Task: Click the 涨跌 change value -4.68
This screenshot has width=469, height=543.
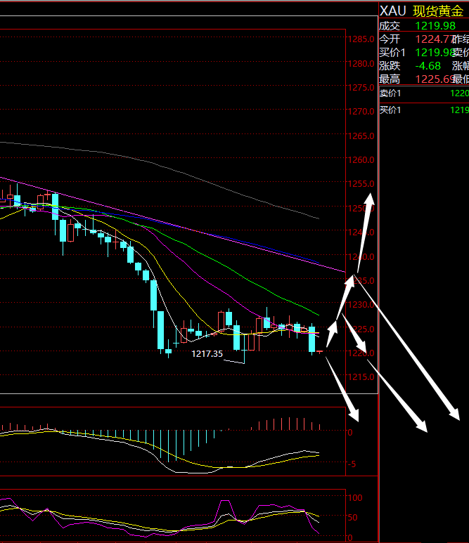Action: tap(429, 65)
